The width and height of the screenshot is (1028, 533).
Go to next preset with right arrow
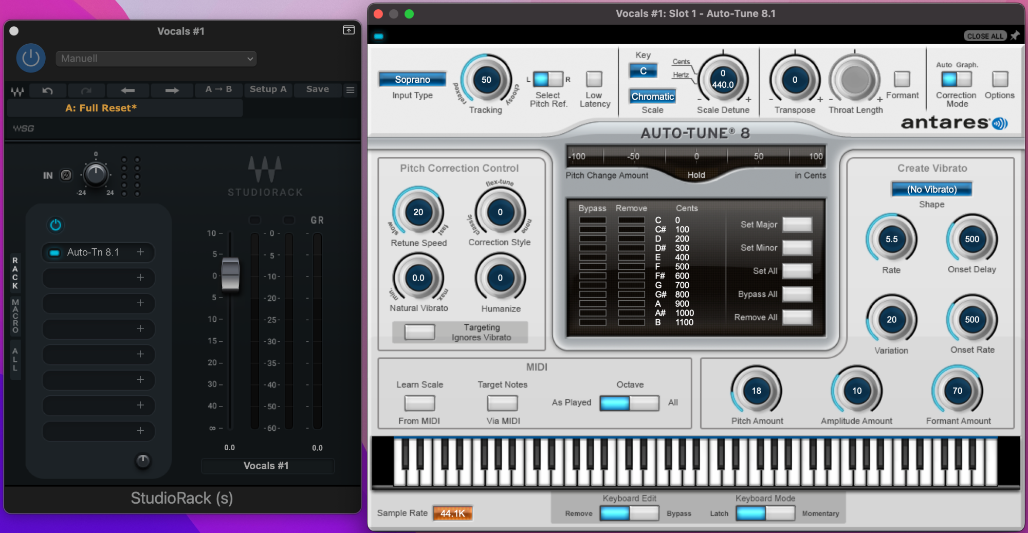point(172,90)
